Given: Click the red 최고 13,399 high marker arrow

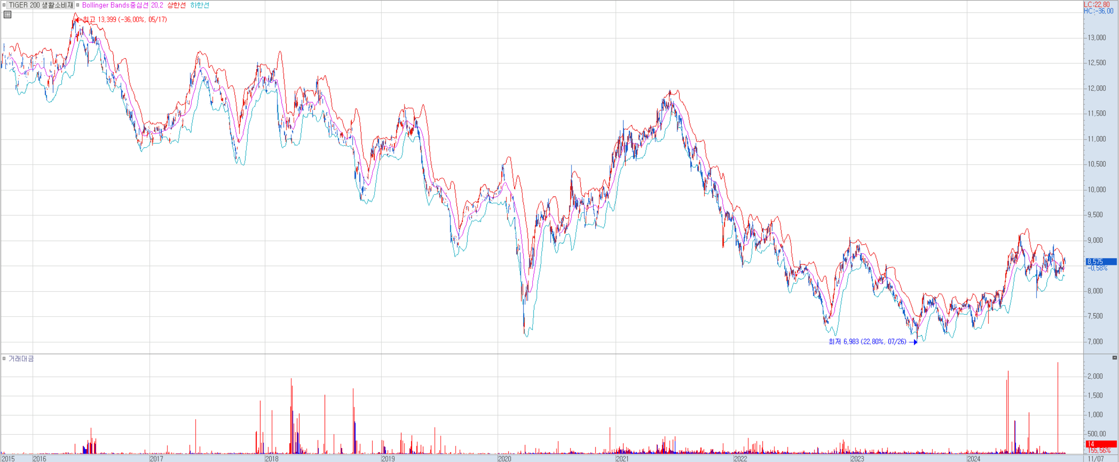Looking at the screenshot, I should click(78, 20).
